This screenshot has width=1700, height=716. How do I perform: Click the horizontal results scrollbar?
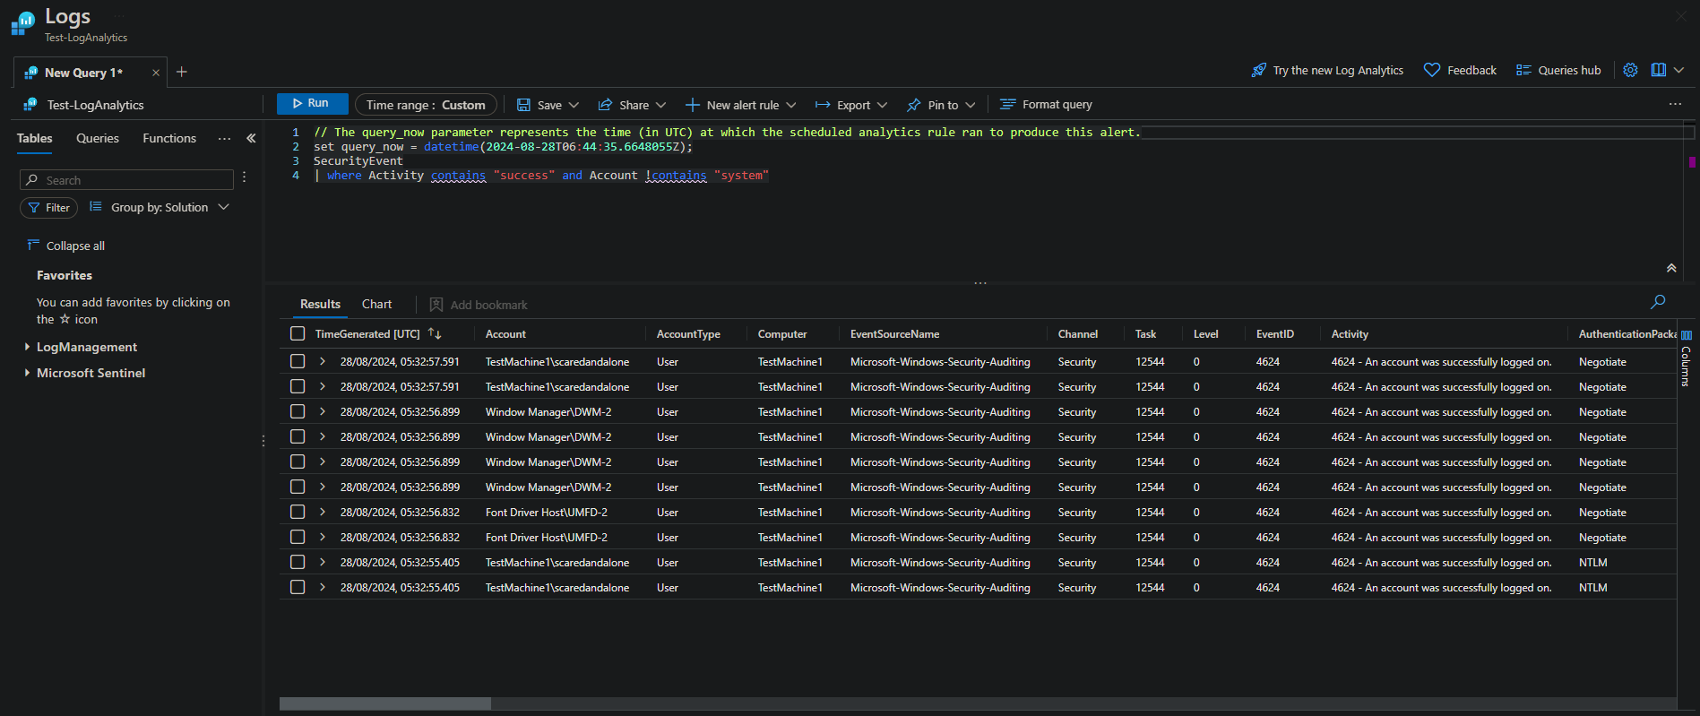[385, 703]
